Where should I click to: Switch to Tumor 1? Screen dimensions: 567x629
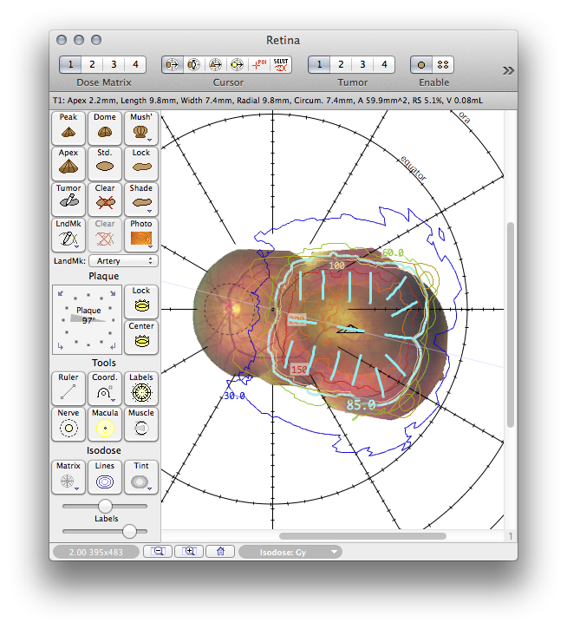click(319, 64)
